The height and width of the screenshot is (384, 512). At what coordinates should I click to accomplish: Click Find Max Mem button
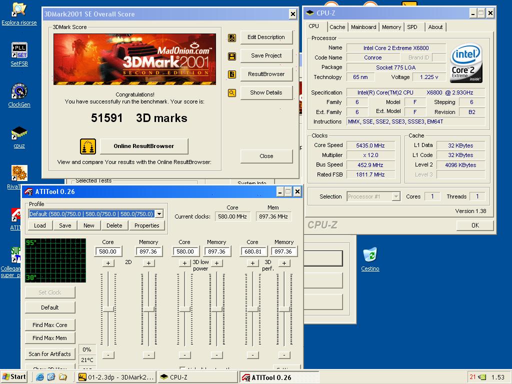[49, 338]
